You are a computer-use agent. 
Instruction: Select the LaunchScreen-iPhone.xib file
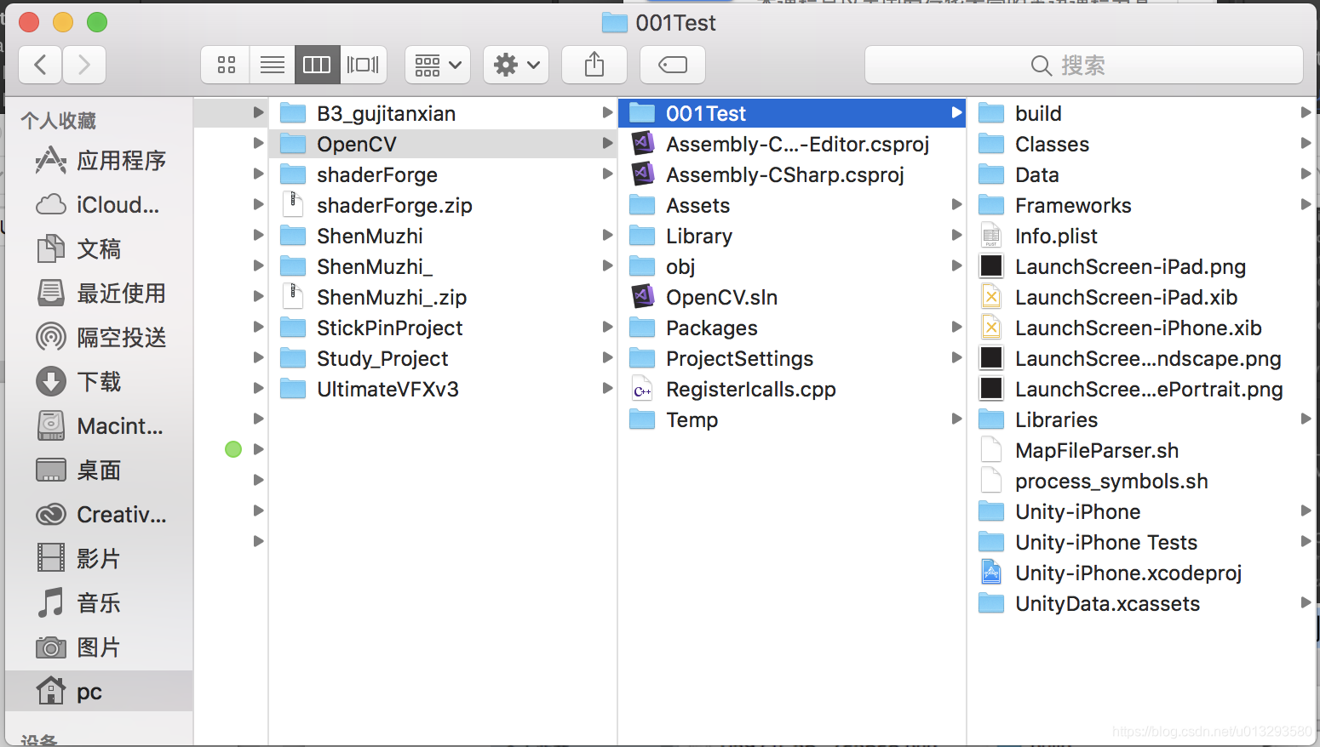click(1142, 328)
